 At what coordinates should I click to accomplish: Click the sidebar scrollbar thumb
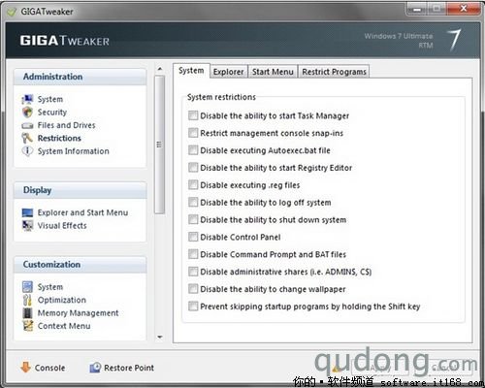tap(159, 145)
